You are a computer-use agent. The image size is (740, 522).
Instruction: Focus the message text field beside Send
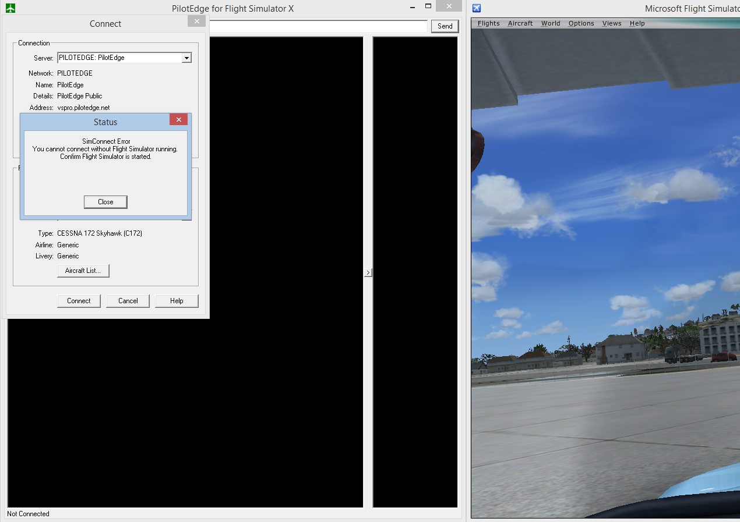point(318,26)
